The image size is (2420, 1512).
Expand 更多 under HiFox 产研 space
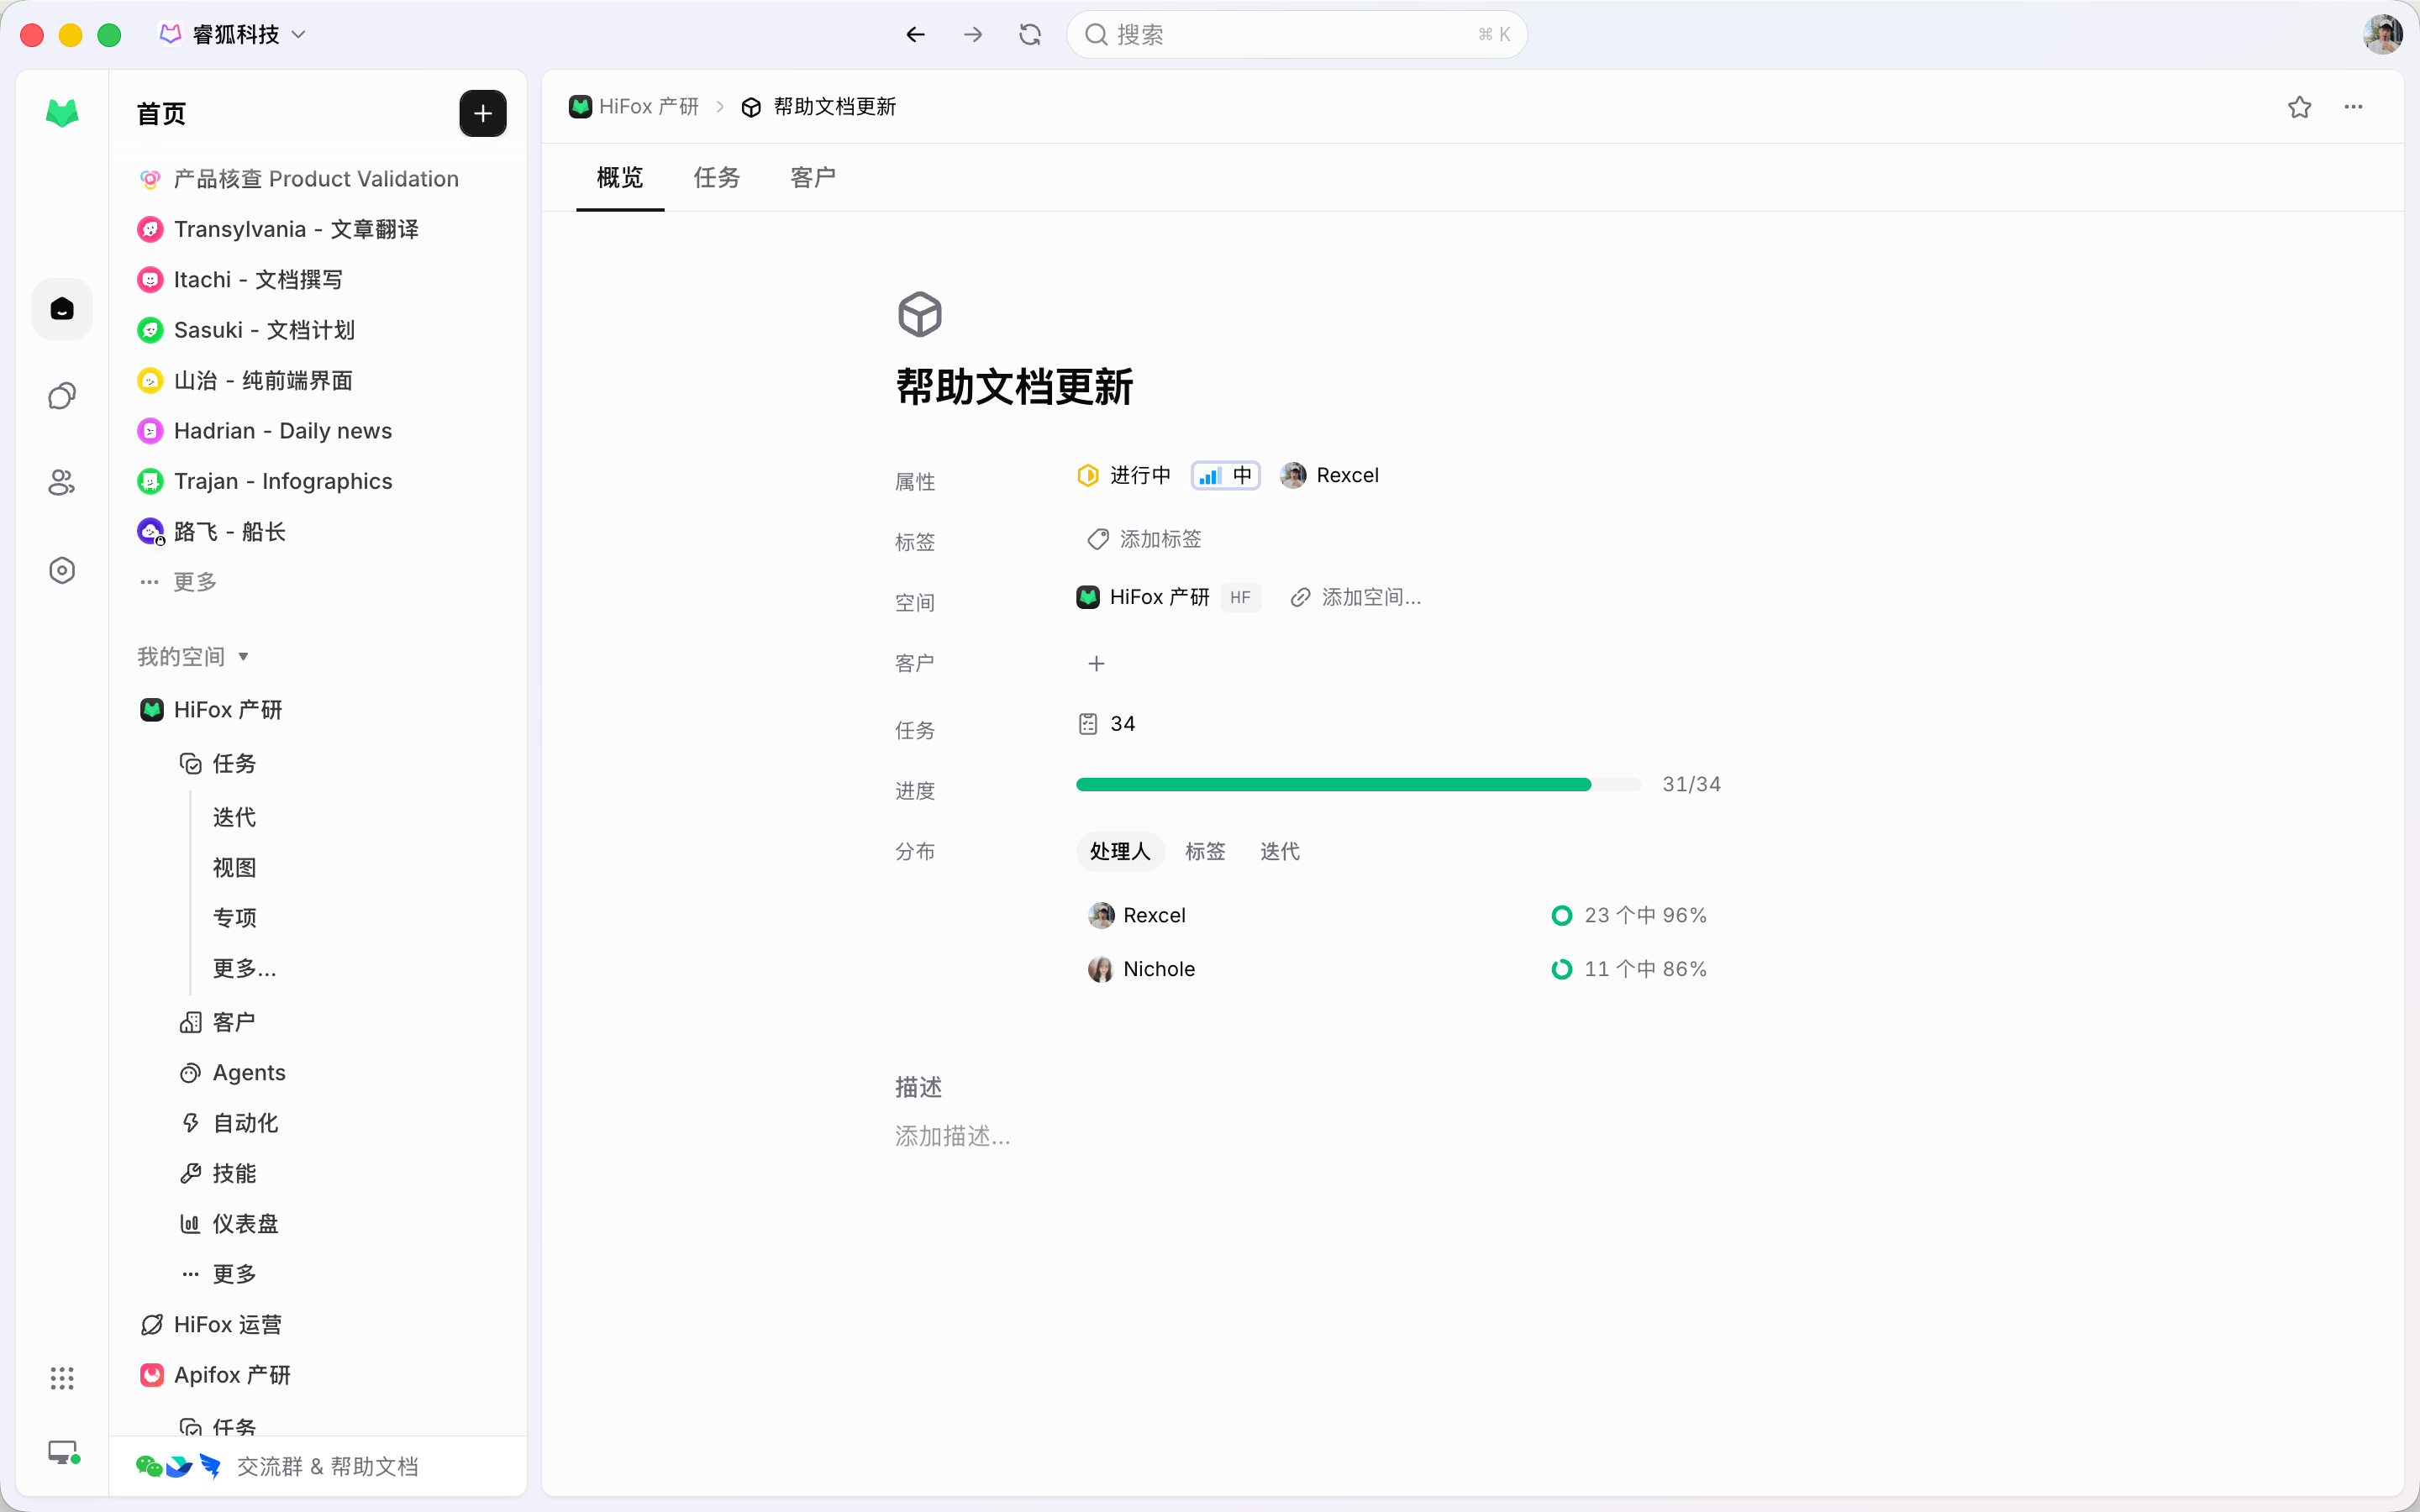(x=219, y=1274)
